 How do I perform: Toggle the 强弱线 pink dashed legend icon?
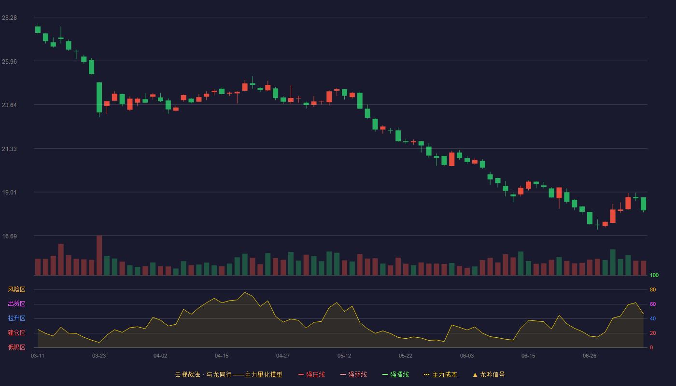[x=343, y=374]
